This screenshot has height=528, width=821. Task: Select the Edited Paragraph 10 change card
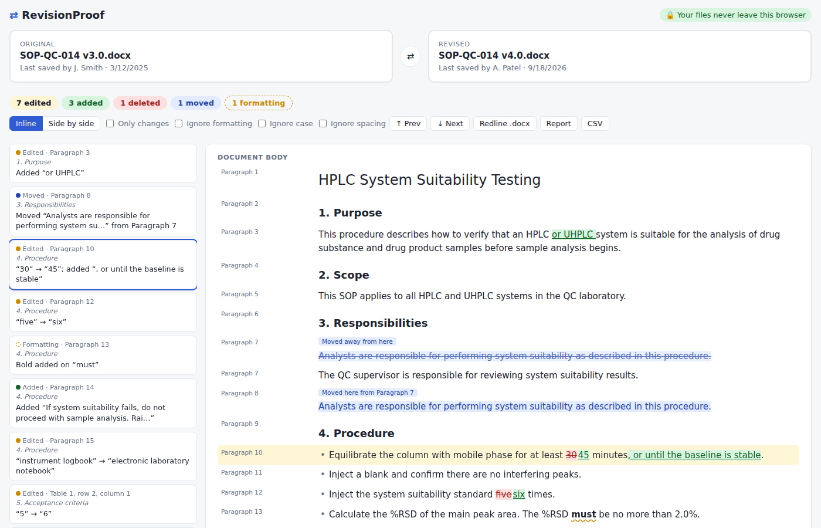pyautogui.click(x=103, y=264)
